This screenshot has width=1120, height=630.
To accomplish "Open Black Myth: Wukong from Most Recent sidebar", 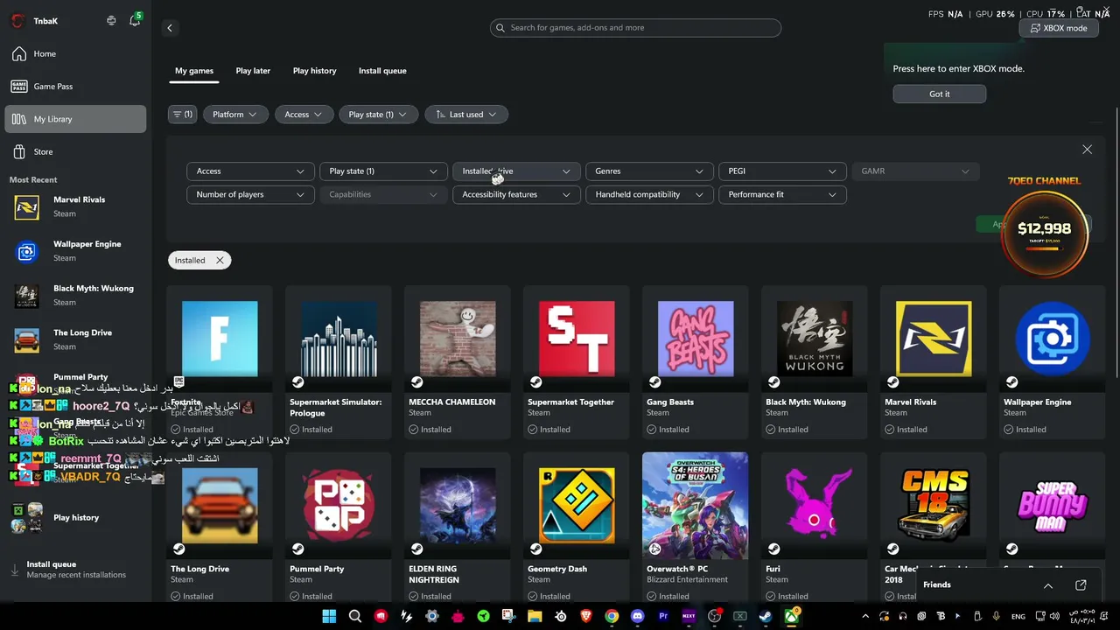I will pos(75,296).
